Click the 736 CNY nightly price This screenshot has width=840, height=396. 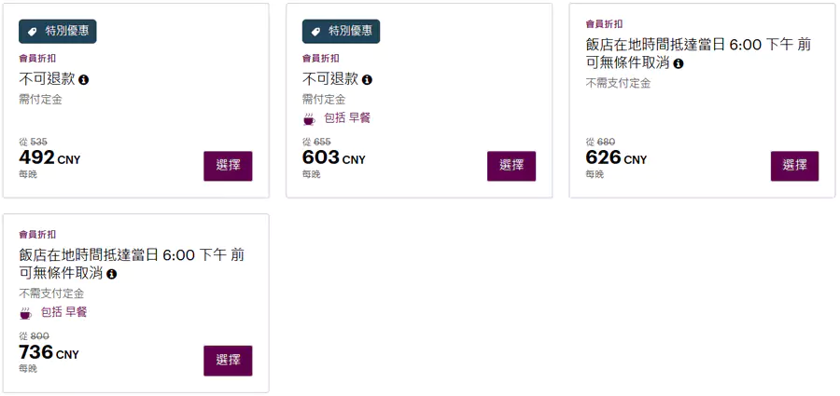click(x=49, y=352)
